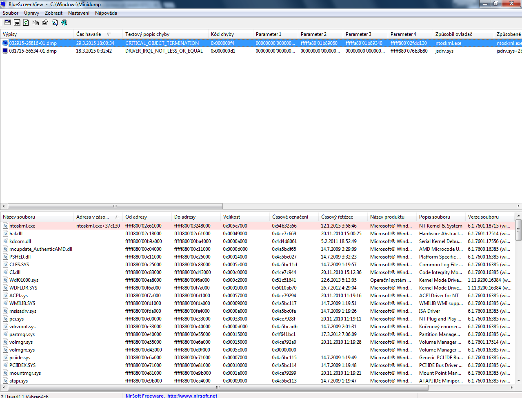Click the file icon next to ACPI.sys

[x=6, y=296]
